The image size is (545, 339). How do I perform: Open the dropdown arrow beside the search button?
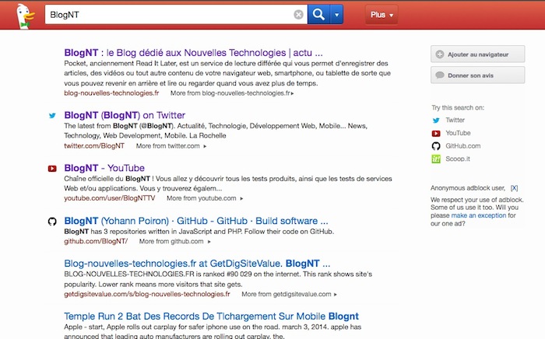pyautogui.click(x=336, y=15)
